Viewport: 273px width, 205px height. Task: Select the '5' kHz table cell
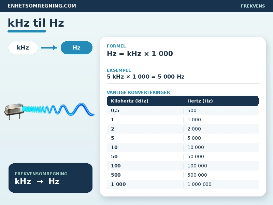145,138
